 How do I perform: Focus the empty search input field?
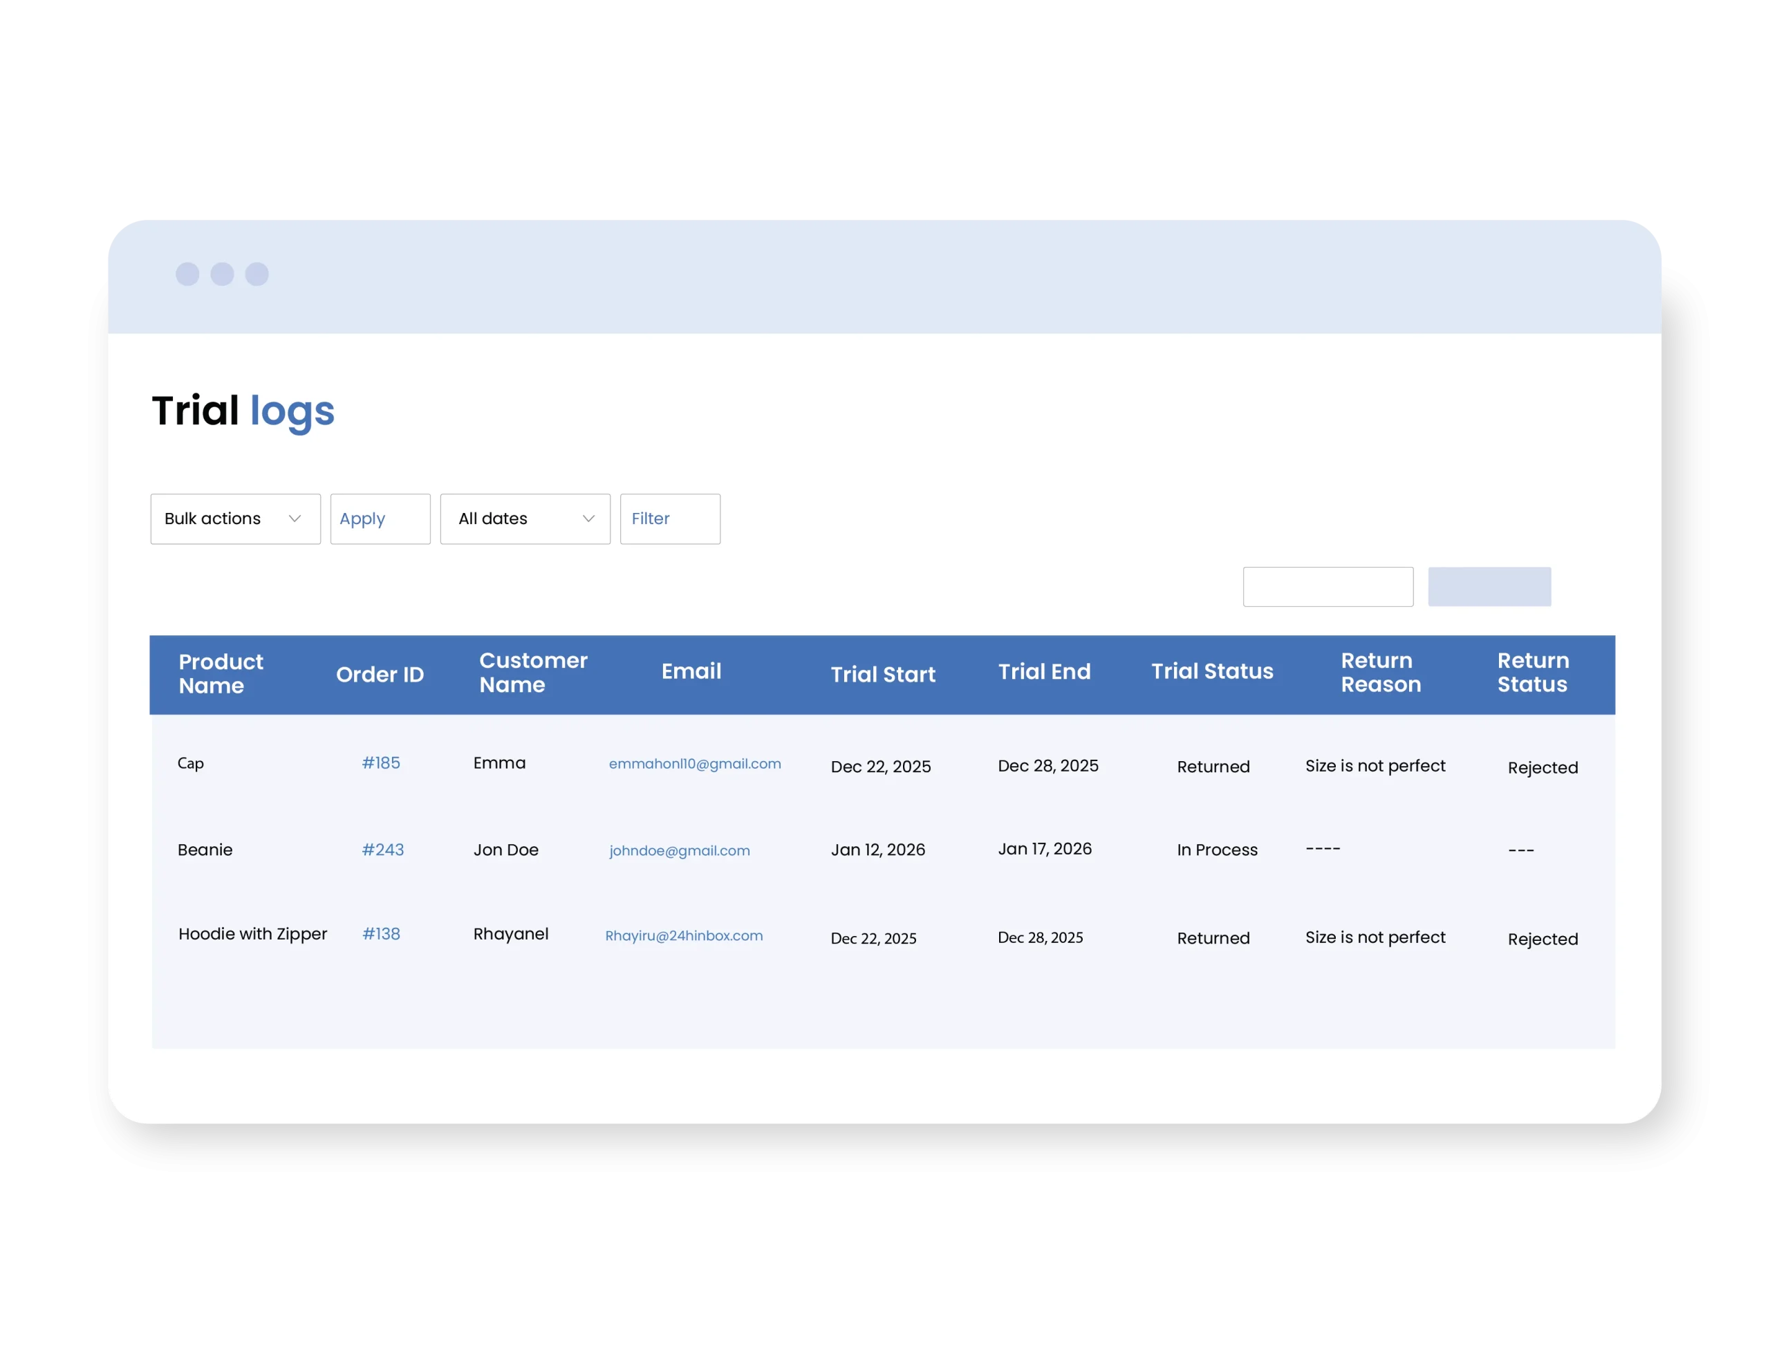(x=1327, y=587)
